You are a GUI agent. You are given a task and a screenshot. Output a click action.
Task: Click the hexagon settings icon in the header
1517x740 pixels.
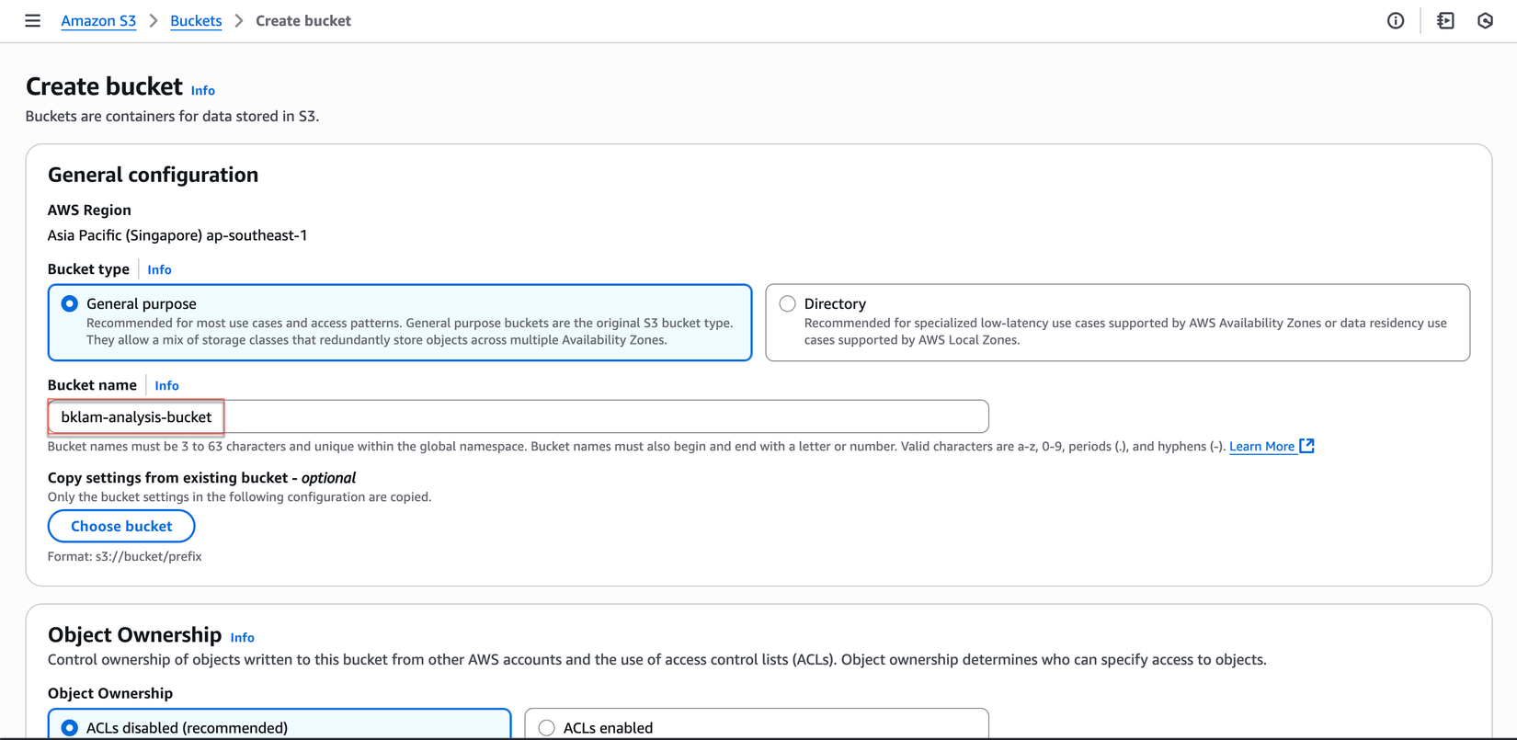[x=1485, y=20]
